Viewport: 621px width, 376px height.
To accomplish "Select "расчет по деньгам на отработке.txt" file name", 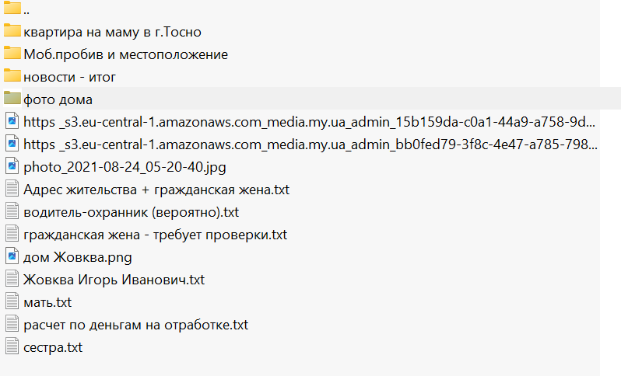I will 135,325.
